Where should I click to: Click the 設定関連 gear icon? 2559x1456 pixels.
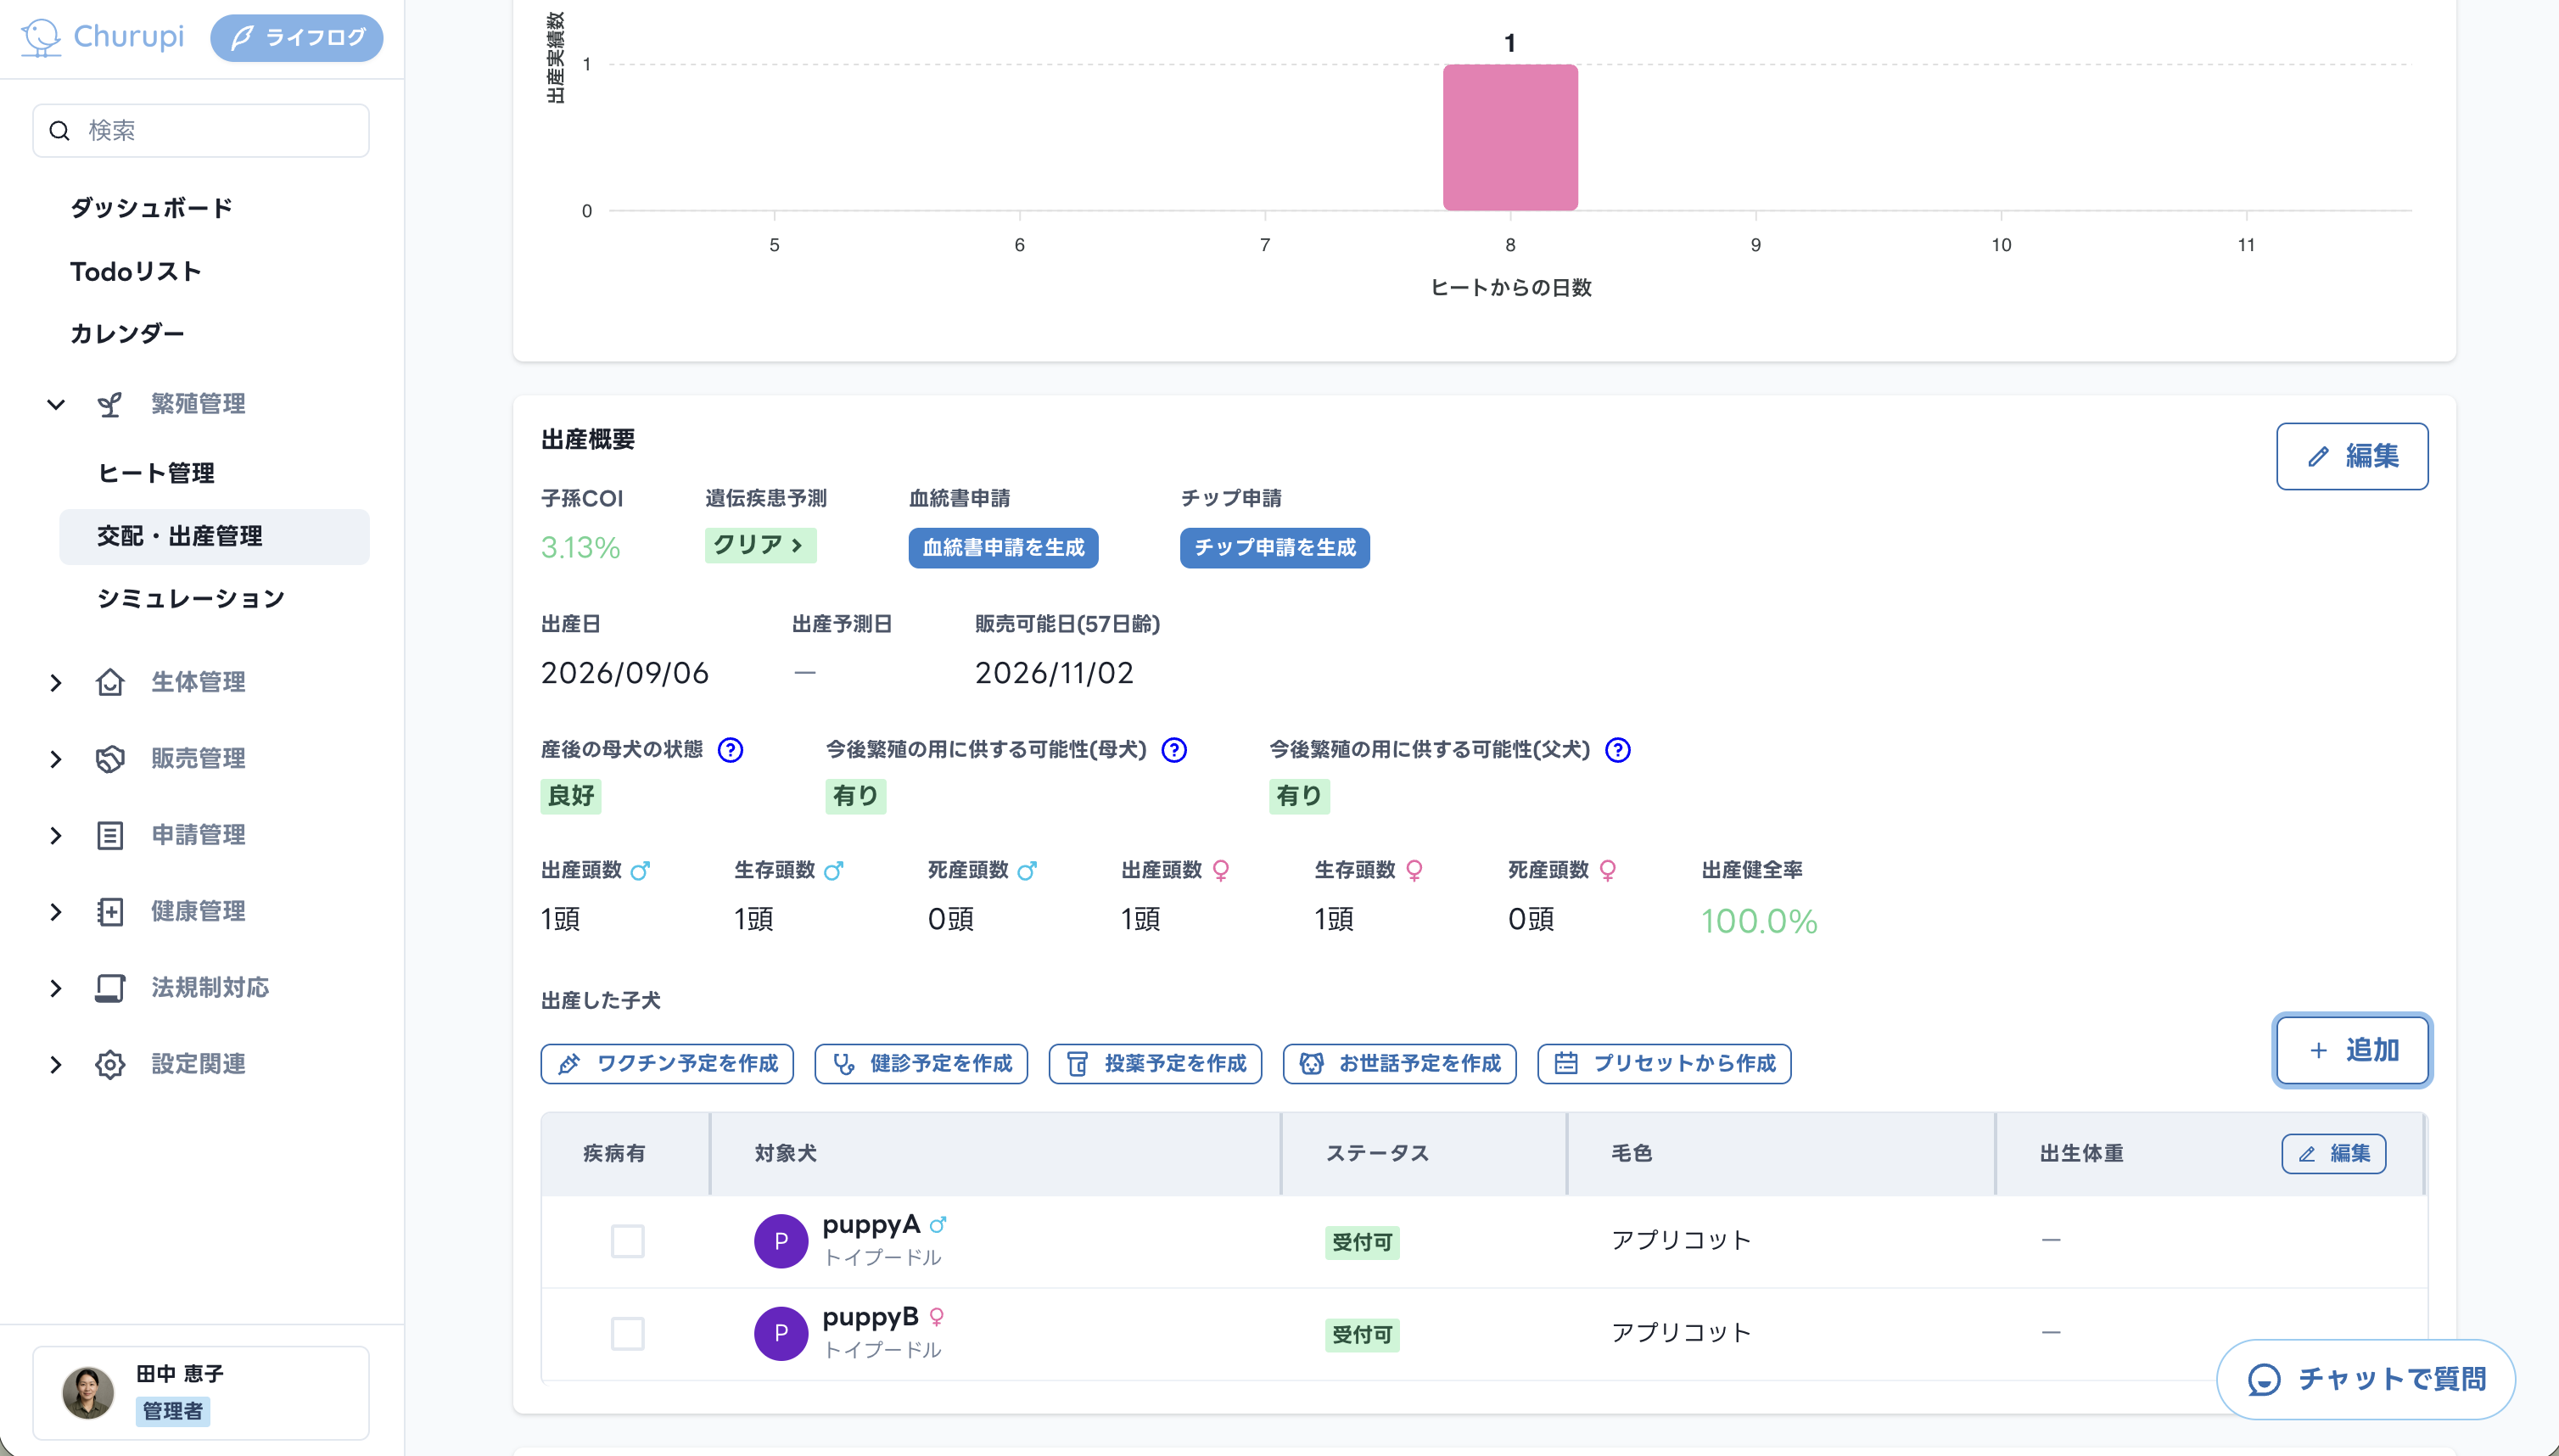[x=110, y=1064]
